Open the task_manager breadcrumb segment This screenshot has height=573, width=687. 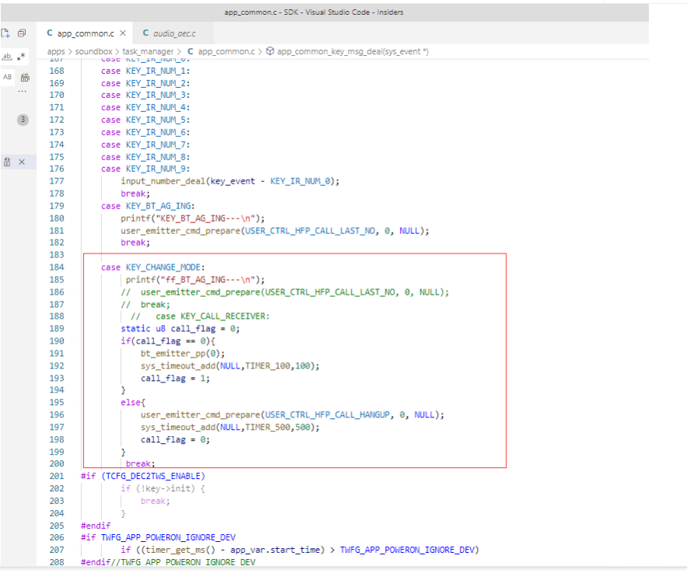coord(148,51)
